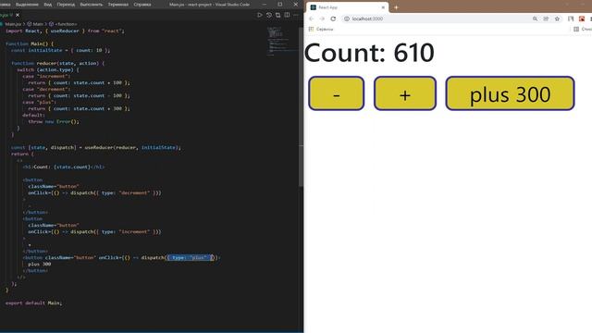Screen dimensions: 592x333
Task: Click the case "decrement" code line
Action: pyautogui.click(x=46, y=90)
